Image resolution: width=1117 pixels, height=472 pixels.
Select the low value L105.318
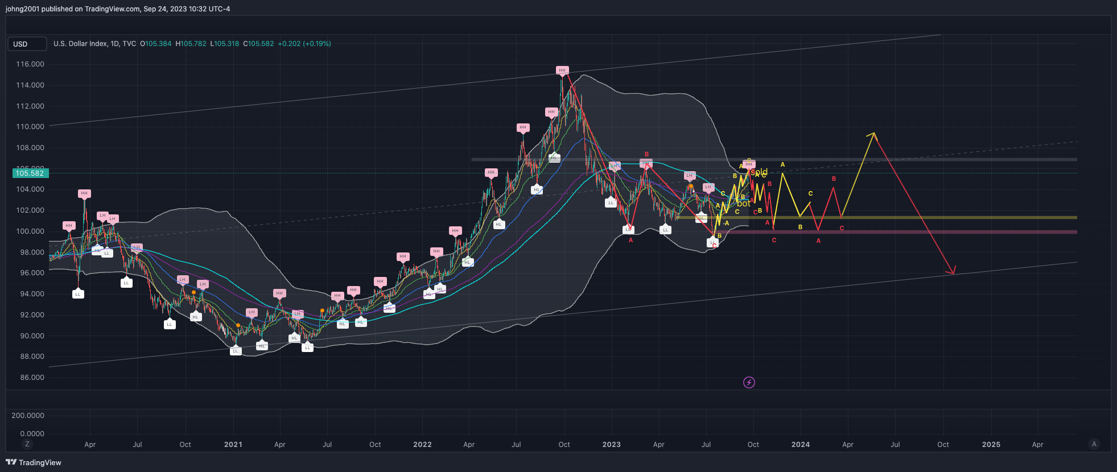224,44
